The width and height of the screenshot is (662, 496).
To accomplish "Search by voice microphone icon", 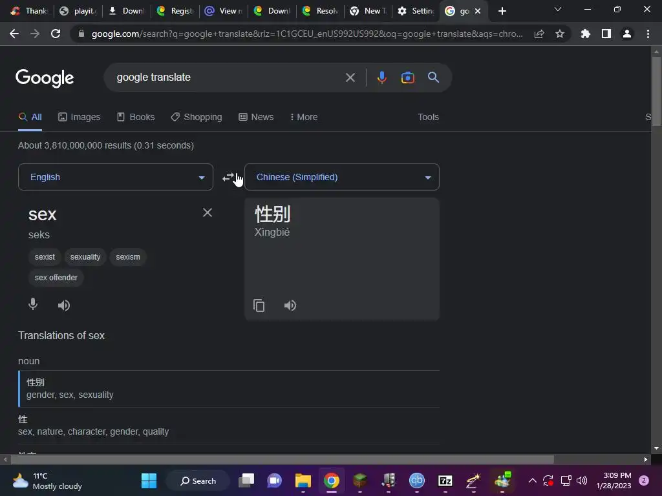I will pyautogui.click(x=381, y=77).
